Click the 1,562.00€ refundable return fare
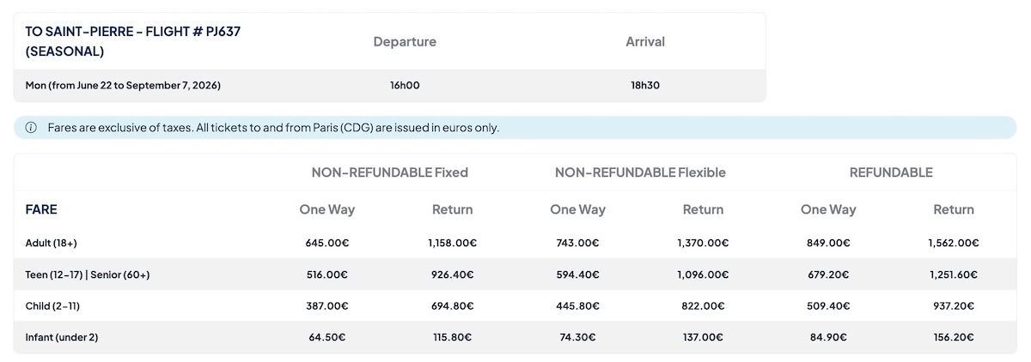The width and height of the screenshot is (1031, 362). (954, 243)
